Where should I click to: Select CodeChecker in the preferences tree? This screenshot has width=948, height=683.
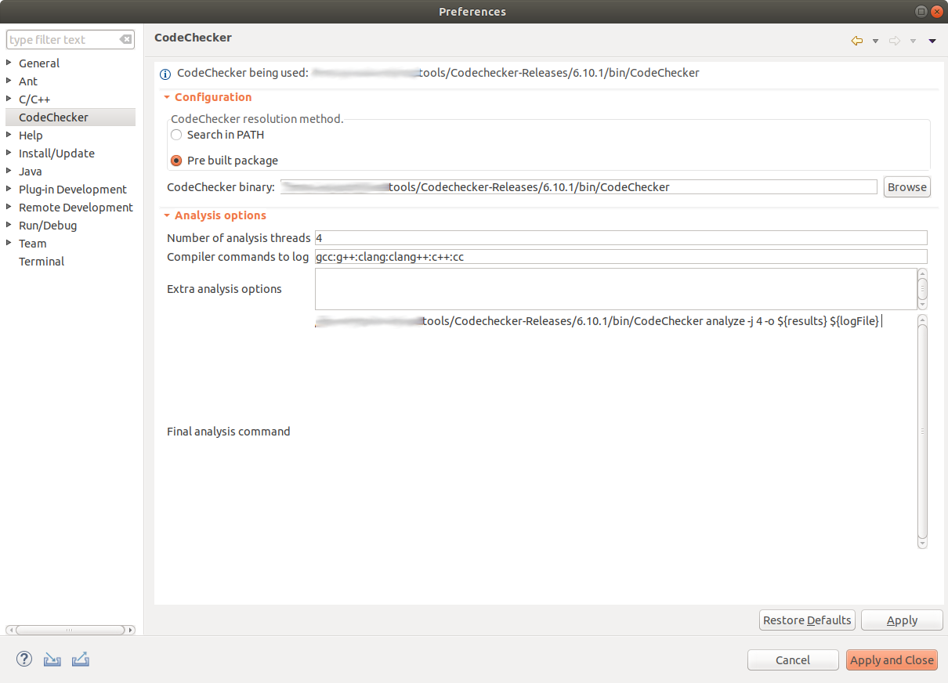coord(53,117)
